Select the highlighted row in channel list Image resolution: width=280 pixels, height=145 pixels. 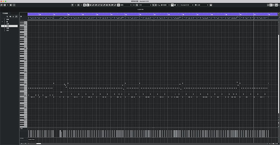pyautogui.click(x=9, y=26)
